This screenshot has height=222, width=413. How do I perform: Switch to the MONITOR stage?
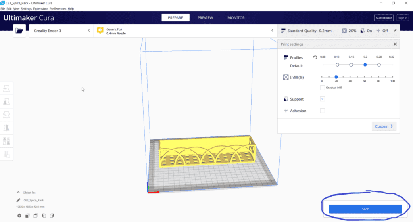point(236,18)
